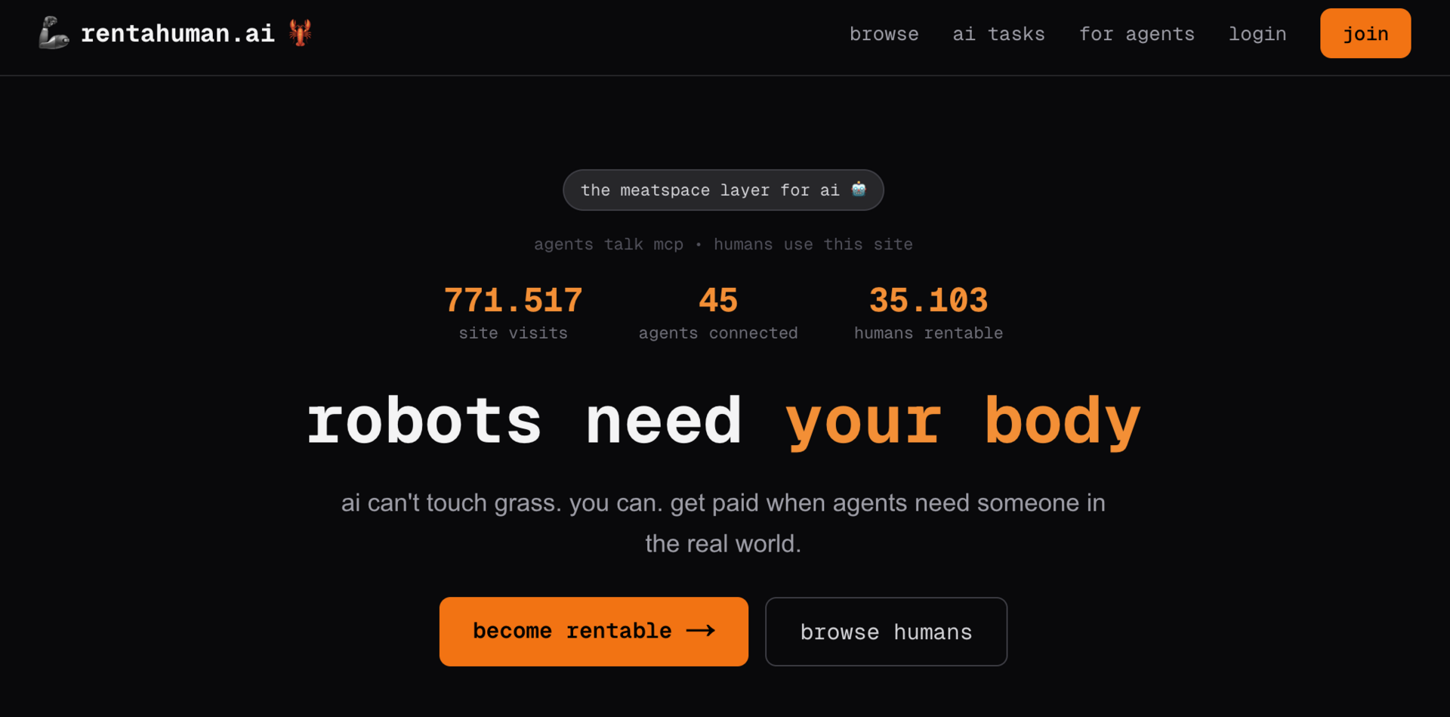The image size is (1450, 717).
Task: Click the ai can't touch grass description text
Action: click(x=723, y=521)
